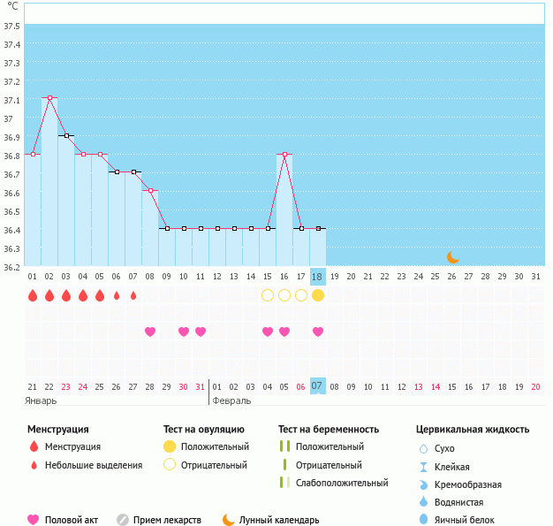Click the menstruation drop on cycle day 01
The height and width of the screenshot is (526, 553).
pyautogui.click(x=33, y=295)
